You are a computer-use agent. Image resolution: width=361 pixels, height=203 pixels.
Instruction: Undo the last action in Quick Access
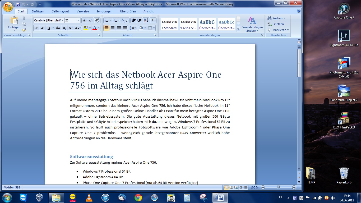coord(24,4)
